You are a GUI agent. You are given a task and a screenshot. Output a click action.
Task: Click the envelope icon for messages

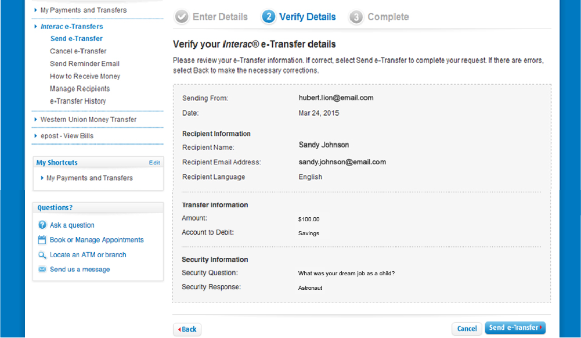pos(42,269)
